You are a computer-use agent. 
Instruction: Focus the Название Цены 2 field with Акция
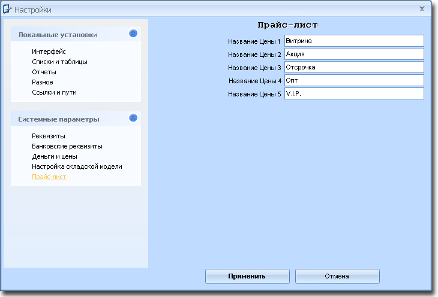(354, 54)
